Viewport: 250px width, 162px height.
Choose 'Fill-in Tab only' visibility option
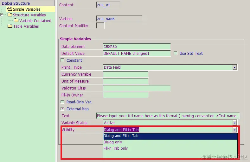(170, 148)
